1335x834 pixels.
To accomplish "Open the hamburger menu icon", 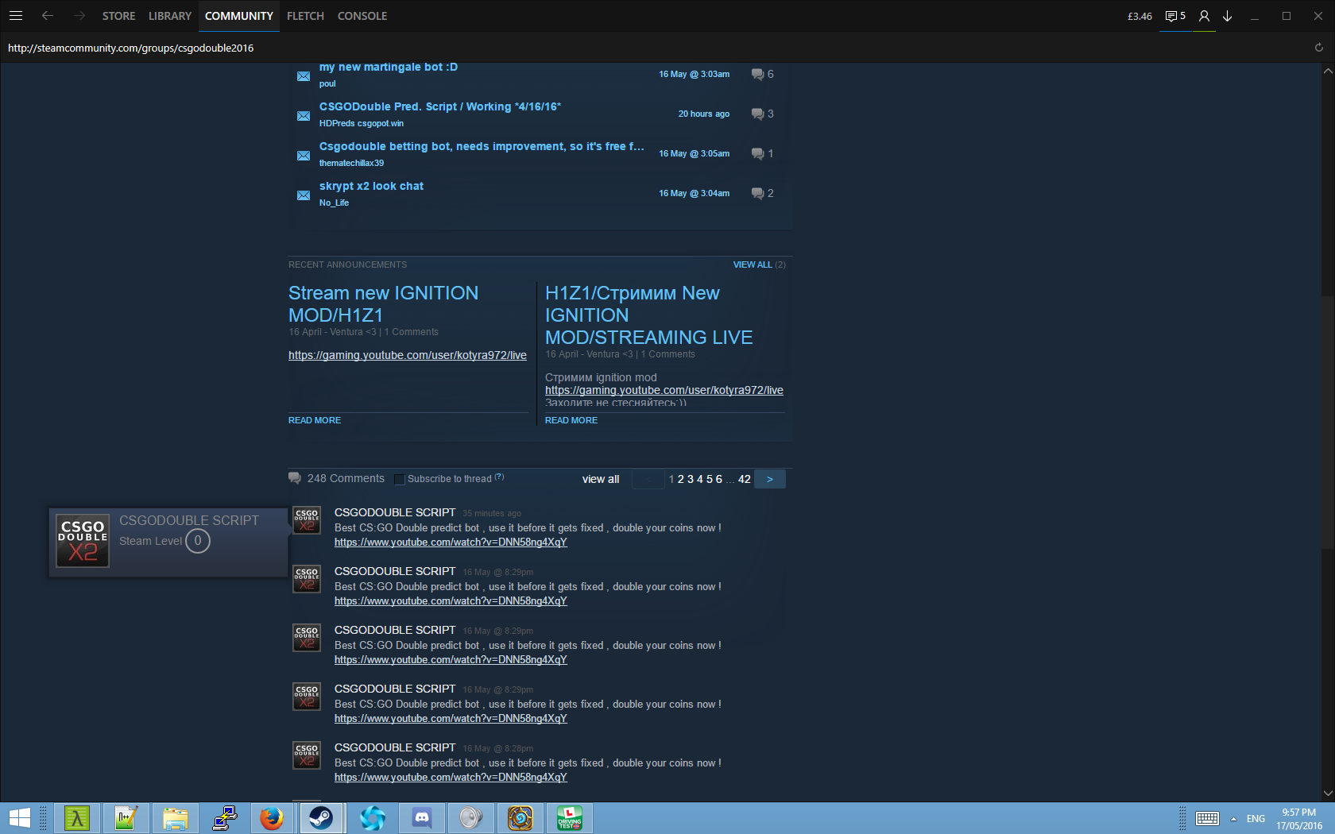I will click(16, 16).
